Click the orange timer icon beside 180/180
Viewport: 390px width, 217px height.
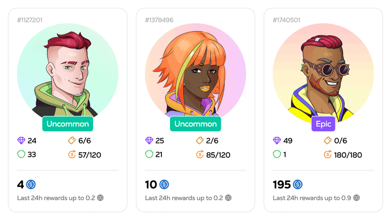pyautogui.click(x=328, y=154)
